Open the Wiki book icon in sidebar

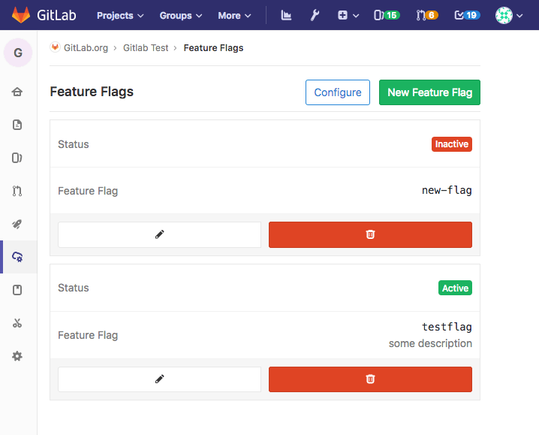click(17, 290)
